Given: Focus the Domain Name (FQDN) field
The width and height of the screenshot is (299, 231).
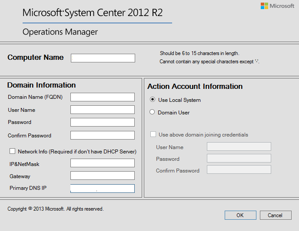Looking at the screenshot, I should point(103,97).
